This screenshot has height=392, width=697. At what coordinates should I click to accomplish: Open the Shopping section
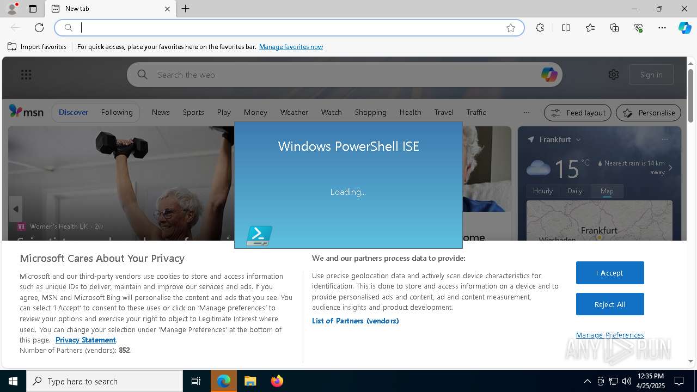click(x=370, y=112)
